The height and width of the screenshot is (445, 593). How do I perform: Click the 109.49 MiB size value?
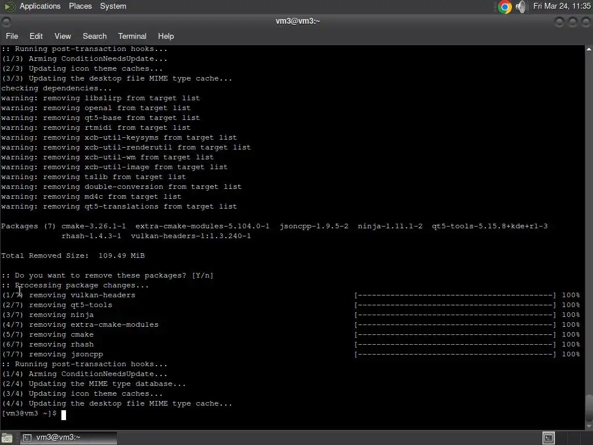pos(122,256)
